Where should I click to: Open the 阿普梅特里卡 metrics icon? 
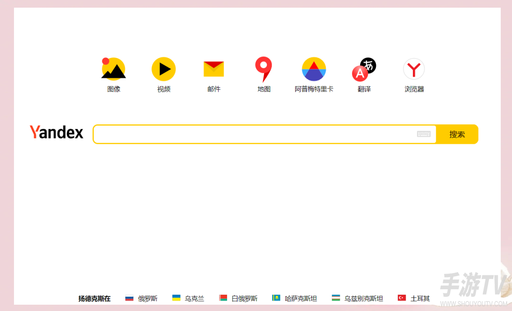(314, 69)
